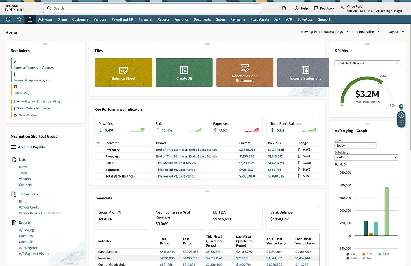The width and height of the screenshot is (411, 266).
Task: Click the floating info assistant icon
Action: [401, 115]
